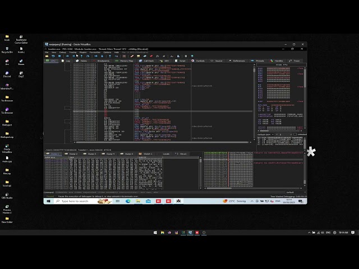
Task: Click the Edge icon in VM taskbar
Action: click(x=128, y=201)
